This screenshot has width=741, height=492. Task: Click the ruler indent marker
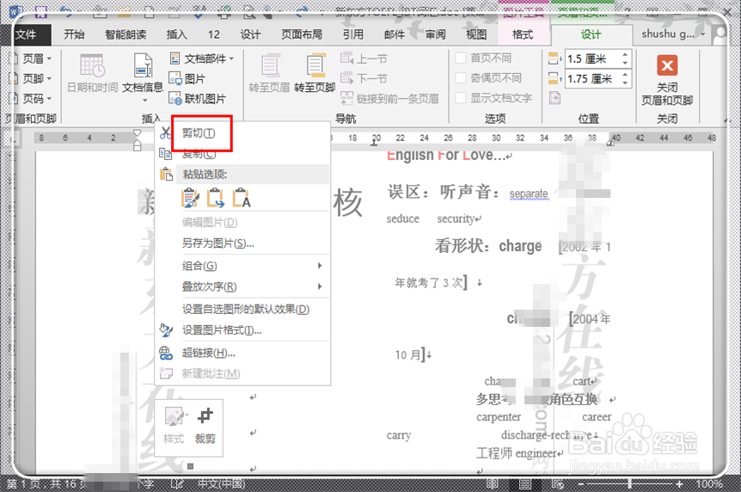(137, 140)
